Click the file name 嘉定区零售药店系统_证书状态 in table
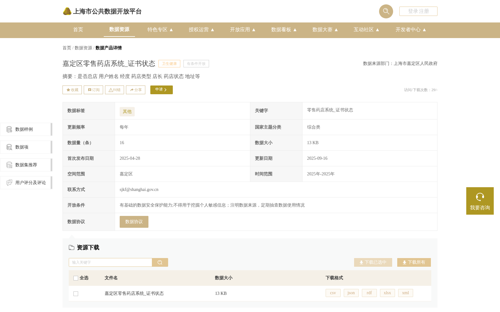The height and width of the screenshot is (312, 500). 134,294
